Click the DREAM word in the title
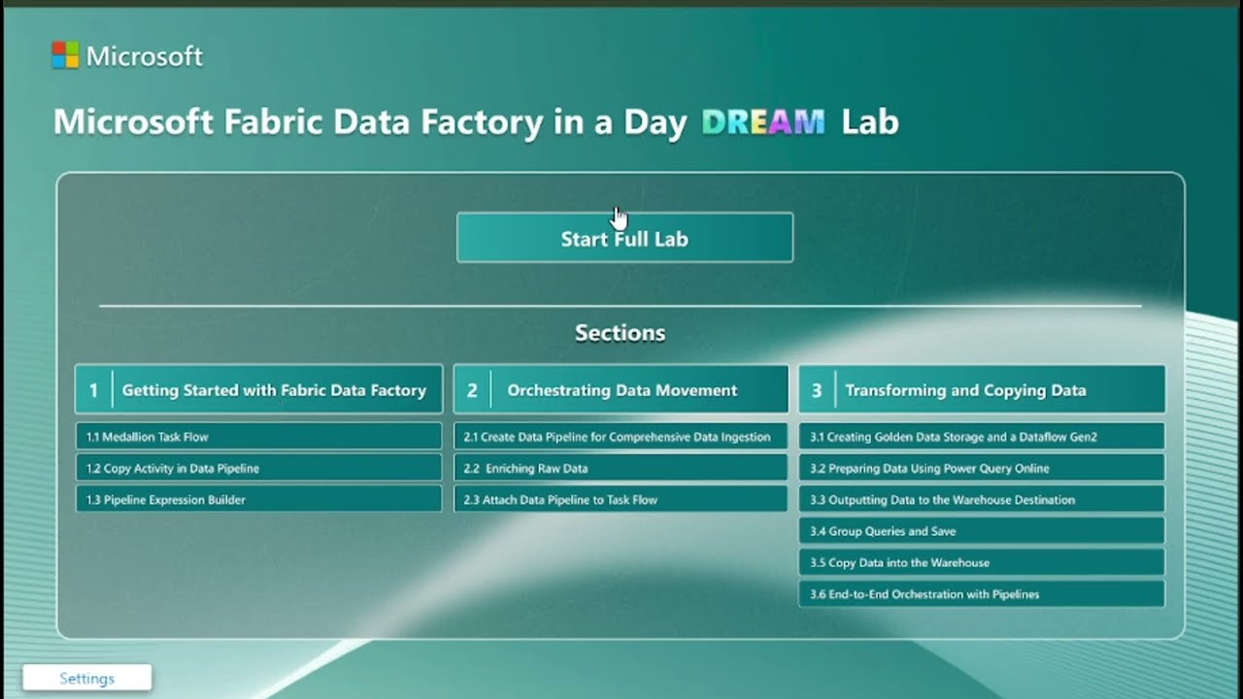Screen dimensions: 1243x699 763,122
